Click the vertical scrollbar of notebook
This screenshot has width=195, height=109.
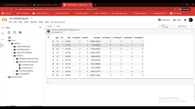click(194, 92)
